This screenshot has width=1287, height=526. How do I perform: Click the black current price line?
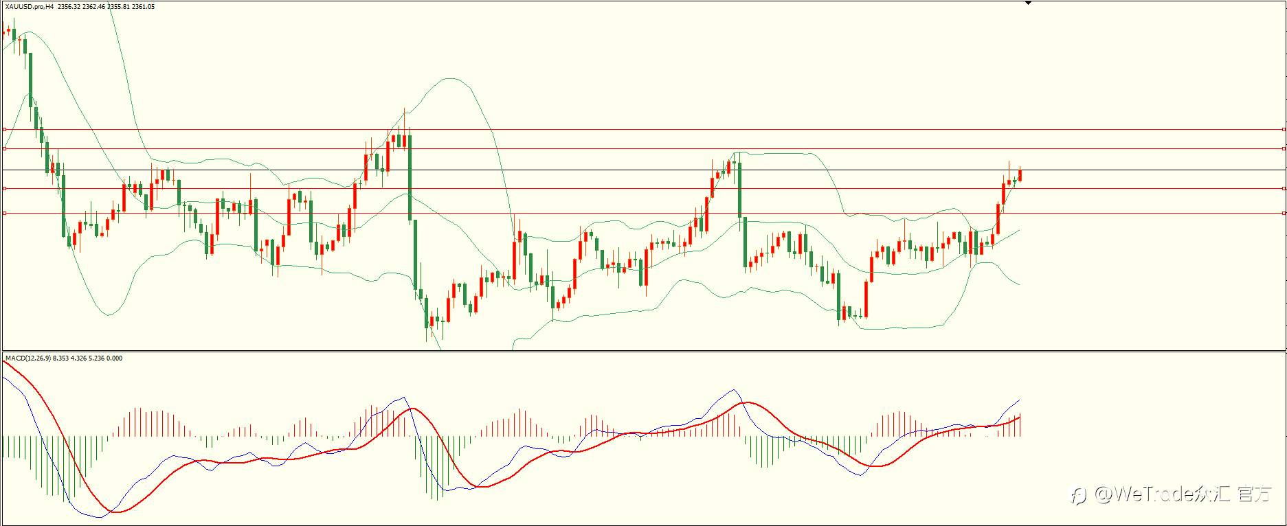(643, 170)
